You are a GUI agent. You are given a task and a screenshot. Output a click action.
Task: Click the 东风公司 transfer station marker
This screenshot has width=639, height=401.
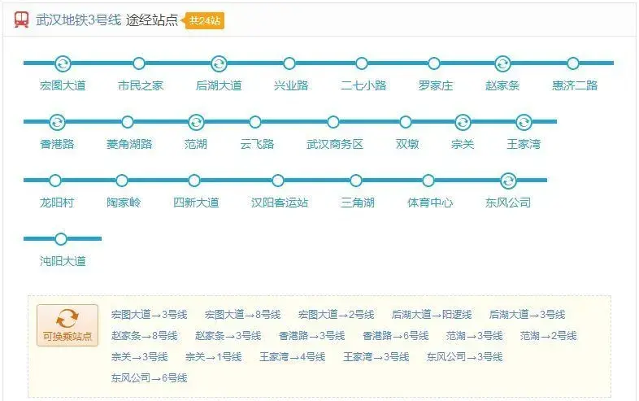click(508, 181)
